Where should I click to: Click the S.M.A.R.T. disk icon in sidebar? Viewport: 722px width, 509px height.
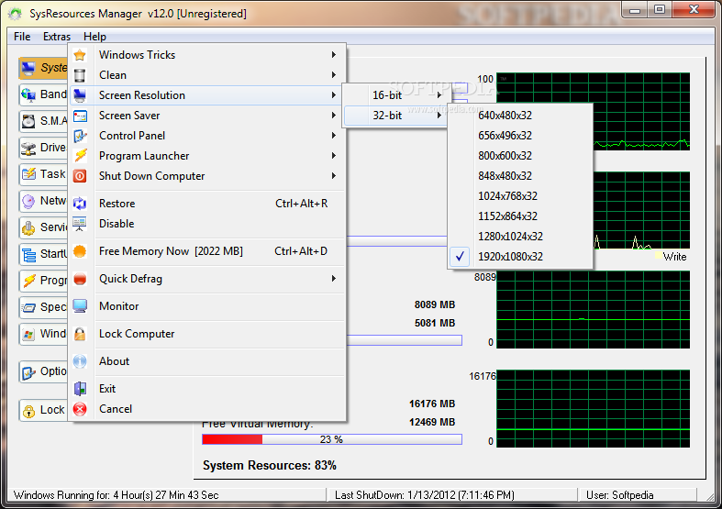[x=28, y=121]
